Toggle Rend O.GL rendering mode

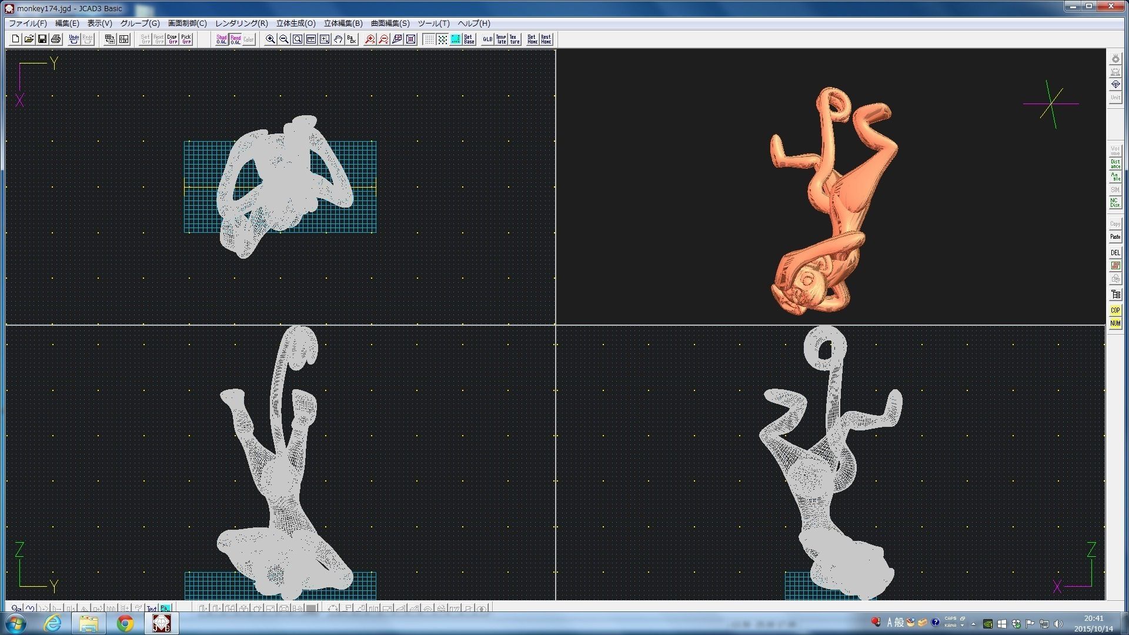[x=235, y=39]
